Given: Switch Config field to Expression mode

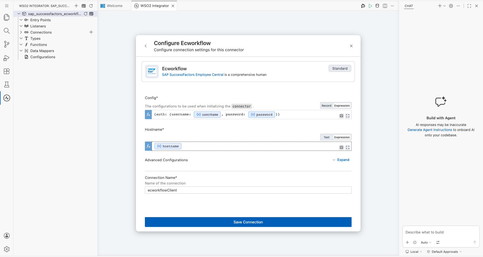Looking at the screenshot, I should click(342, 106).
